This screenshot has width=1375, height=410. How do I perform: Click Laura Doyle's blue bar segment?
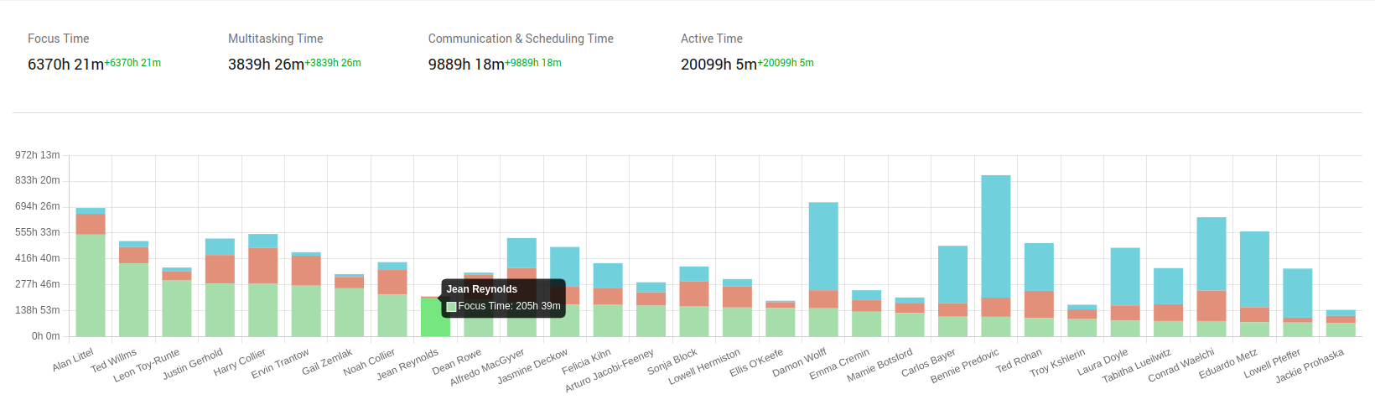[1125, 277]
